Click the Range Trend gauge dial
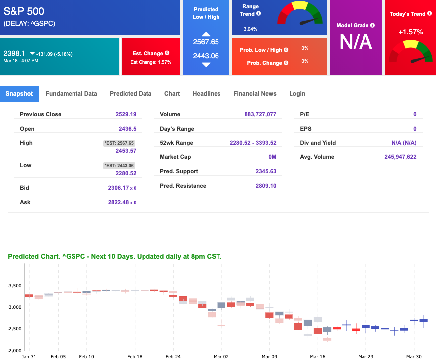 pos(300,14)
